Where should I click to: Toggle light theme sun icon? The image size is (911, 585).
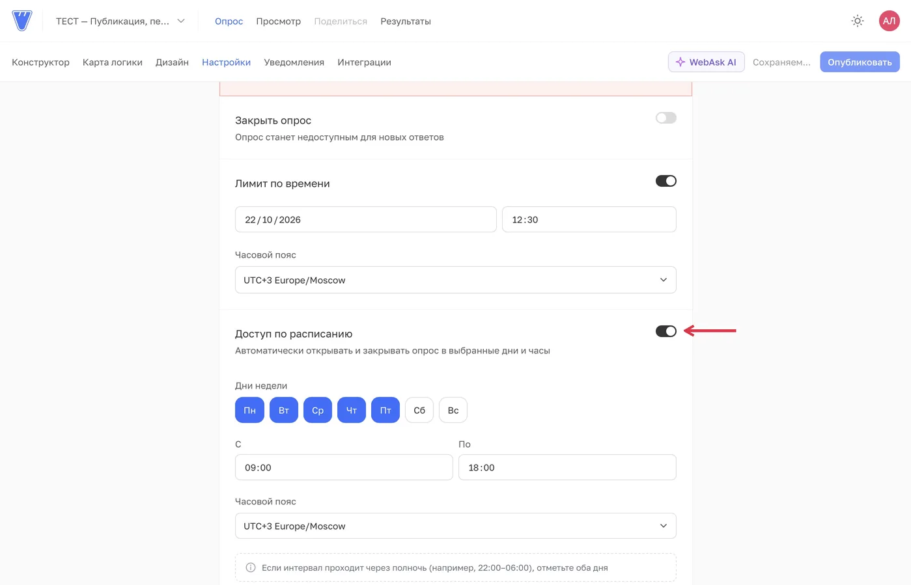tap(858, 21)
